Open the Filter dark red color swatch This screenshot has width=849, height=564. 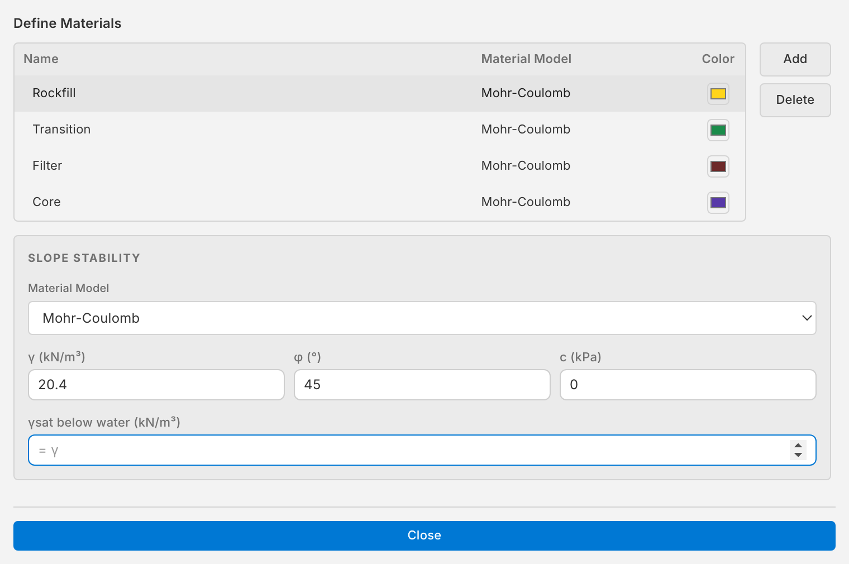(x=718, y=166)
